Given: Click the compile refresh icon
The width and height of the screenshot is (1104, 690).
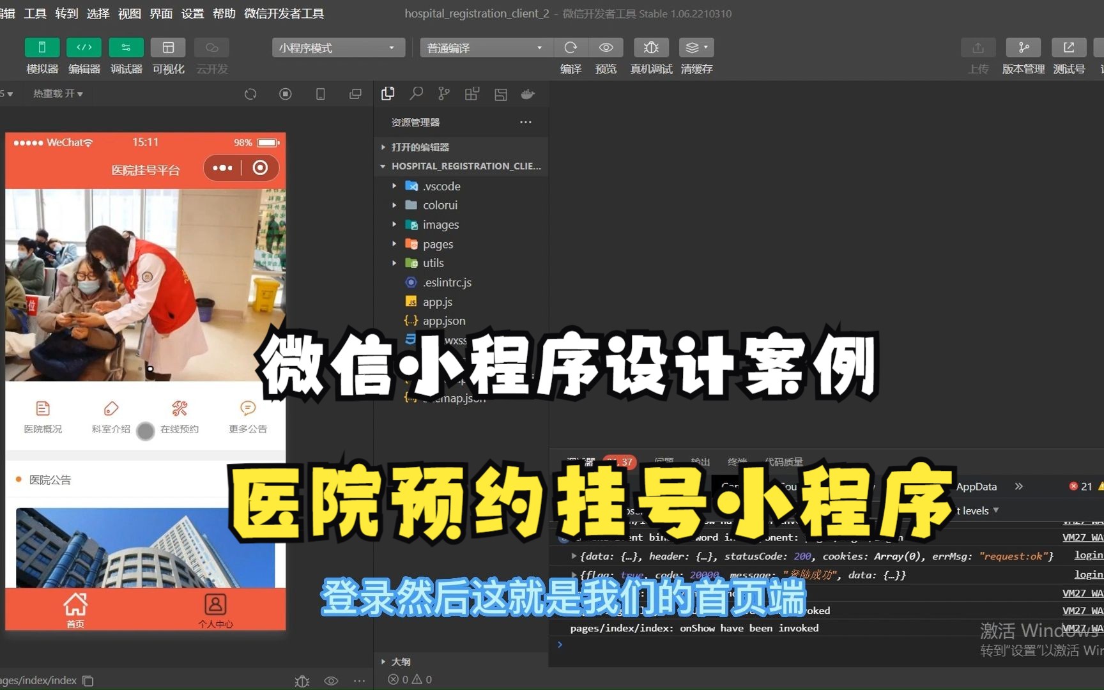Looking at the screenshot, I should click(571, 47).
